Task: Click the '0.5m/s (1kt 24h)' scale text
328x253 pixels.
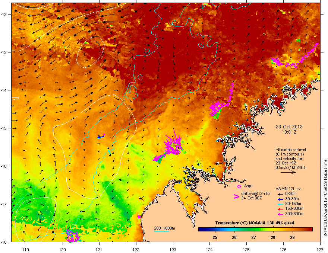Action: [290, 167]
